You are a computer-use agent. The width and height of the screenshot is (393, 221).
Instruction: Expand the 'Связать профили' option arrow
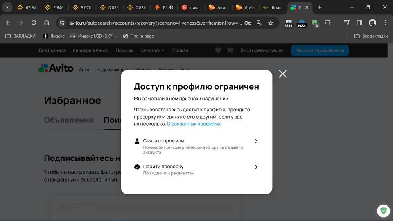tap(256, 141)
